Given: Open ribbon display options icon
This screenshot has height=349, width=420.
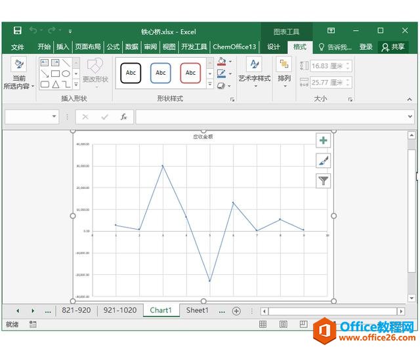Looking at the screenshot, I should coord(331,31).
